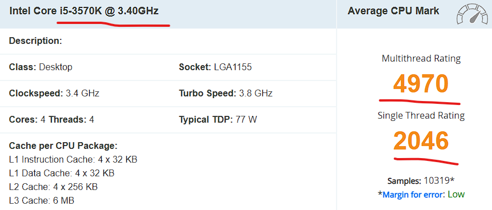Click the L1 Data Cache line
Viewport: 492px width, 210px height.
click(x=62, y=173)
